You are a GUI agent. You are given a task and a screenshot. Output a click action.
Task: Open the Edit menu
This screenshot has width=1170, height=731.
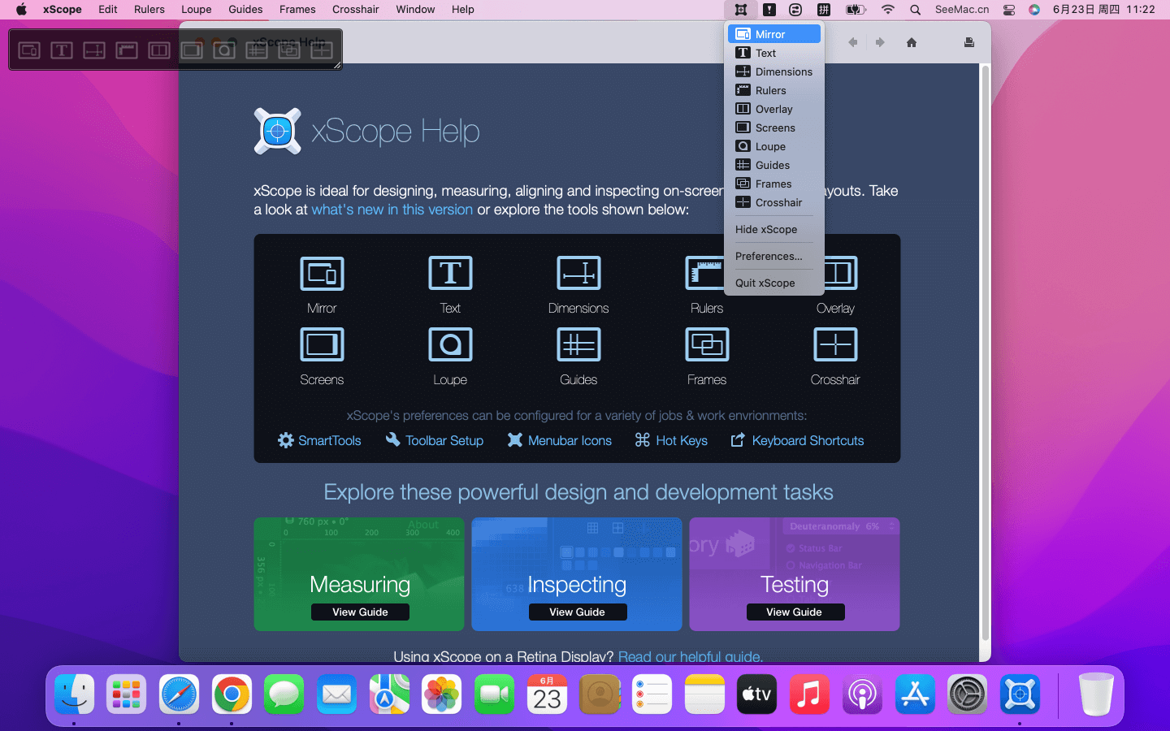point(108,10)
